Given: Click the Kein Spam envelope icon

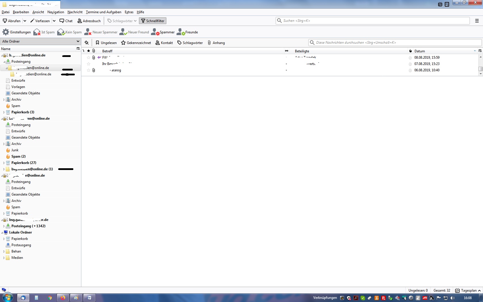Looking at the screenshot, I should click(x=61, y=32).
